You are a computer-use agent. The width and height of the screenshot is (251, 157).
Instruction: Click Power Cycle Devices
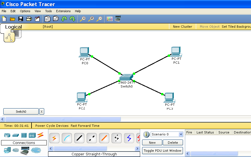click(x=52, y=126)
